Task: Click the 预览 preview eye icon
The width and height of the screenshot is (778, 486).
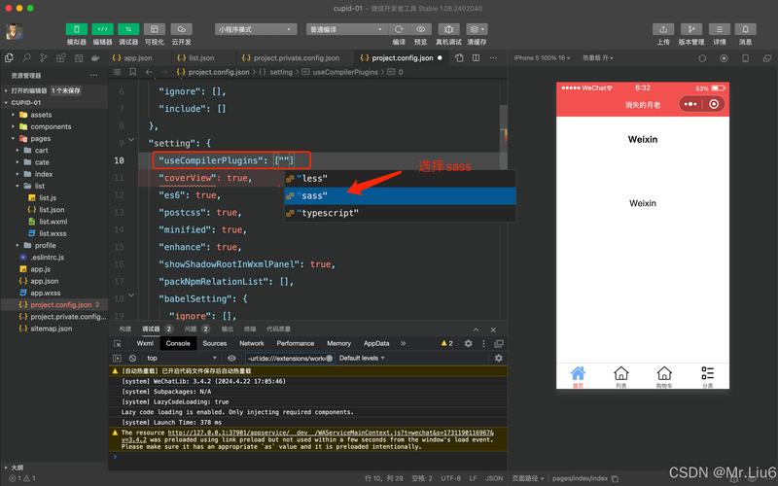Action: pyautogui.click(x=421, y=29)
